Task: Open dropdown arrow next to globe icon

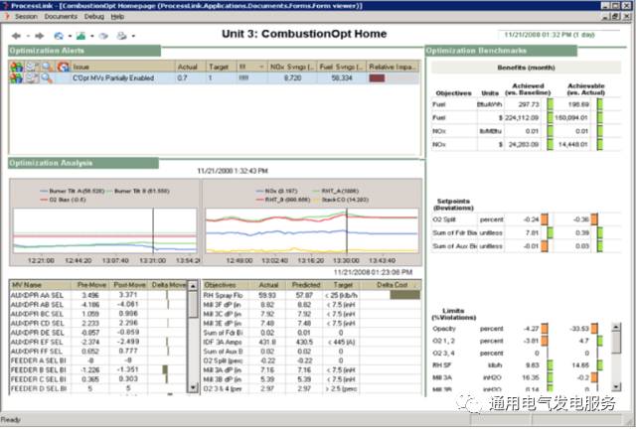Action: 70,36
